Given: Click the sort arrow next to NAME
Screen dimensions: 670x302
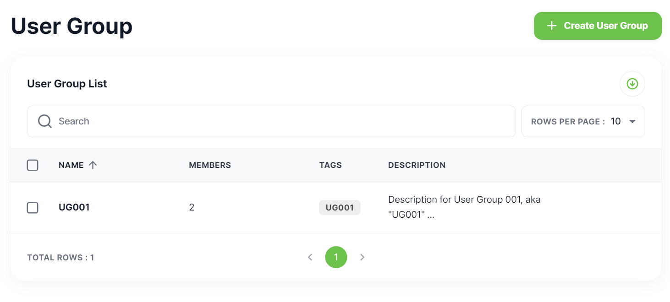Looking at the screenshot, I should [93, 165].
